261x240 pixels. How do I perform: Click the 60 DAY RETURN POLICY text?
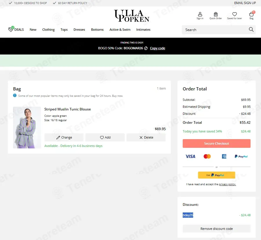coord(72,3)
